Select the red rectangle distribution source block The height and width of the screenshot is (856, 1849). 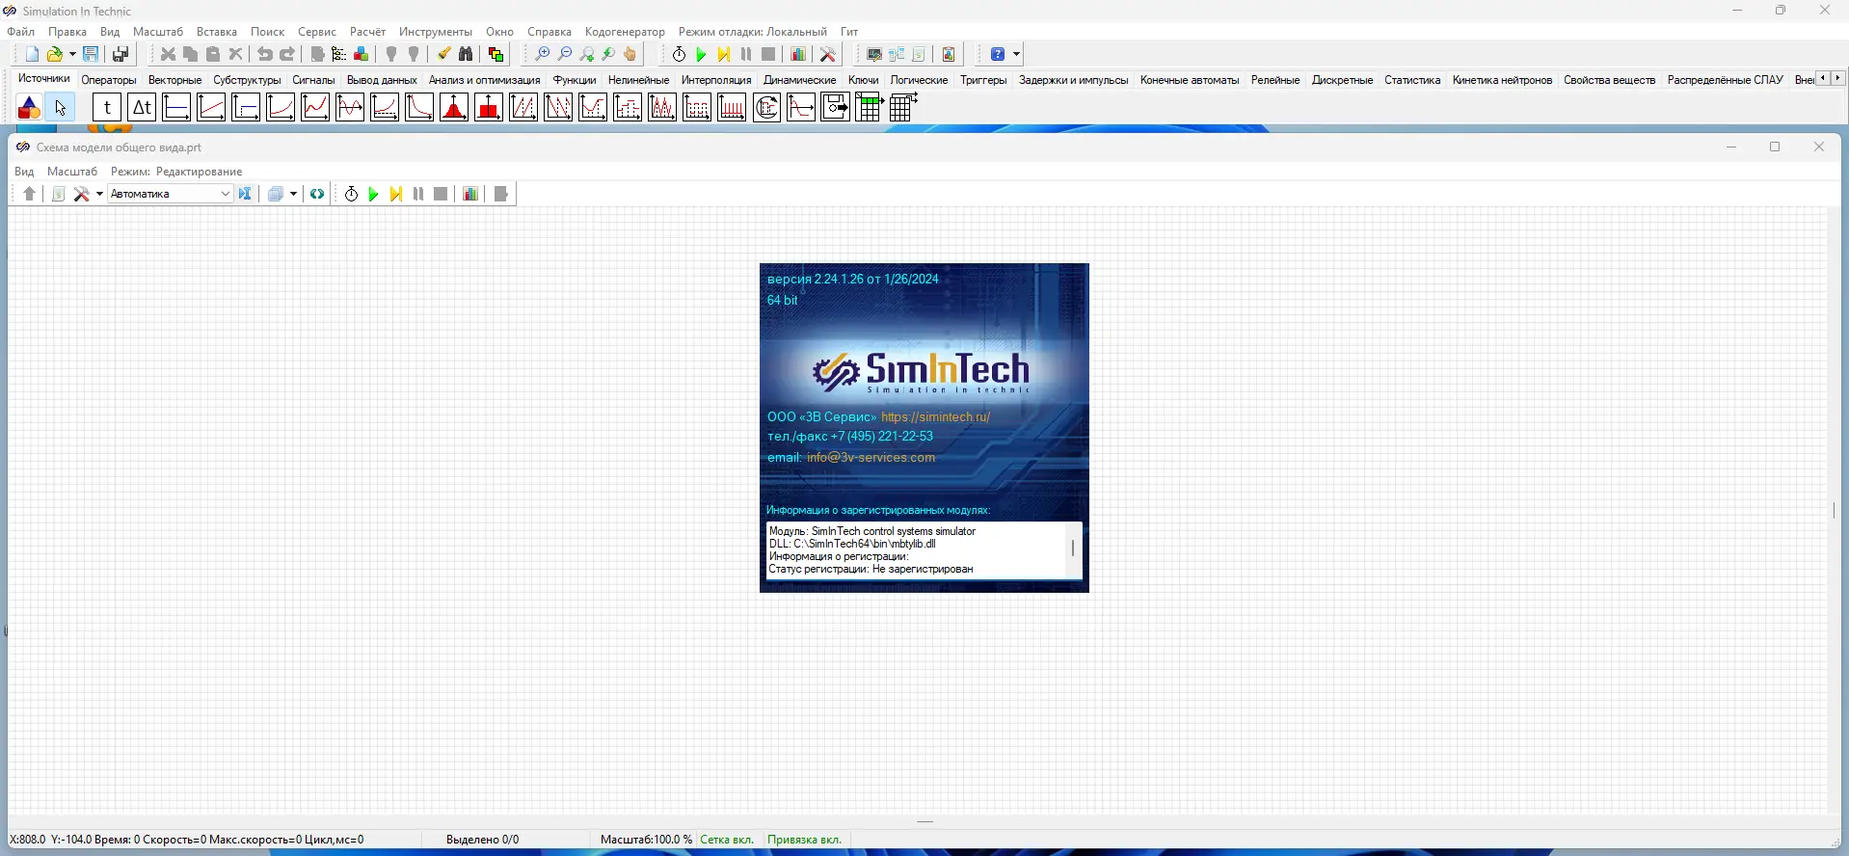tap(489, 107)
